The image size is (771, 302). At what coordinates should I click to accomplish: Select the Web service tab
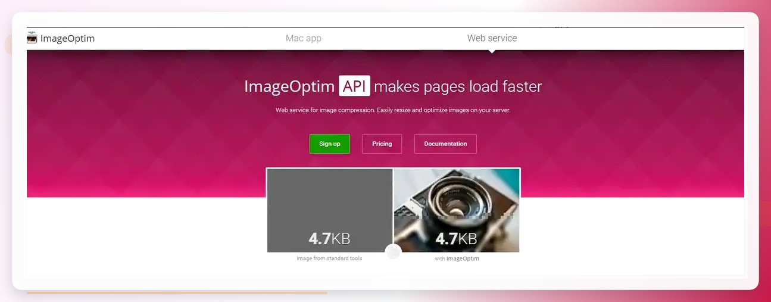[492, 38]
